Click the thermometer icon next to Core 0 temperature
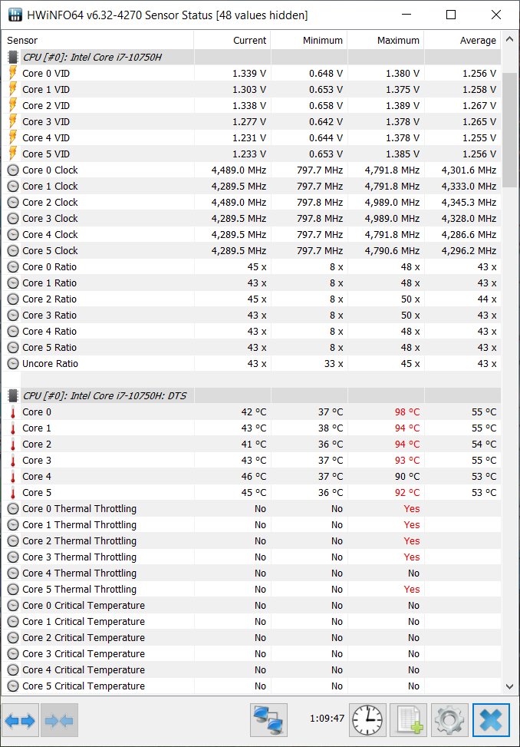This screenshot has width=520, height=747. tap(13, 412)
